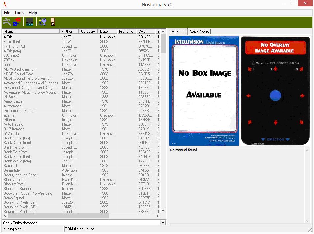Click the Missing binary status bar text
This screenshot has width=314, height=234.
13,229
